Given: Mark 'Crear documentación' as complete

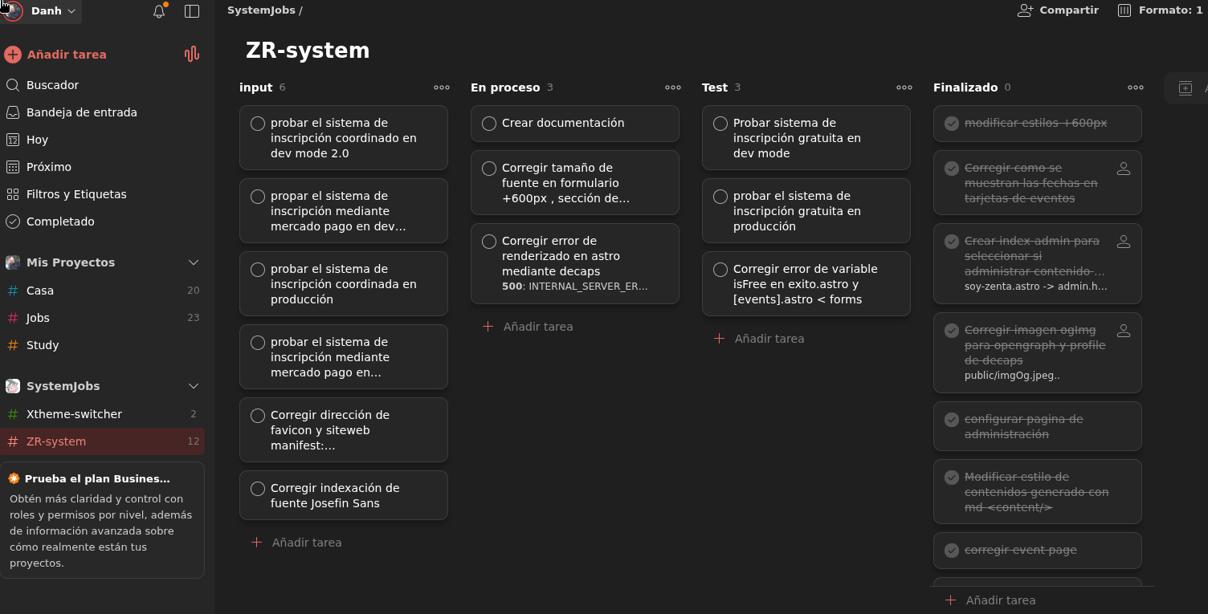Looking at the screenshot, I should click(489, 124).
